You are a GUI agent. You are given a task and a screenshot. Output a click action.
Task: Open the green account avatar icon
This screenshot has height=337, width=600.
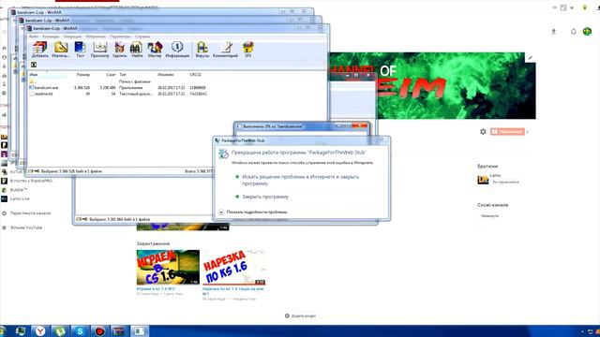click(587, 31)
